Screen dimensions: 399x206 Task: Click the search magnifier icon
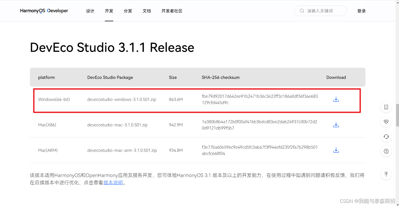302,11
